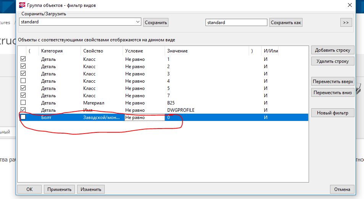Create a new filter with Новый фильтр
Screen dimensions: 364x199
[x=333, y=113]
